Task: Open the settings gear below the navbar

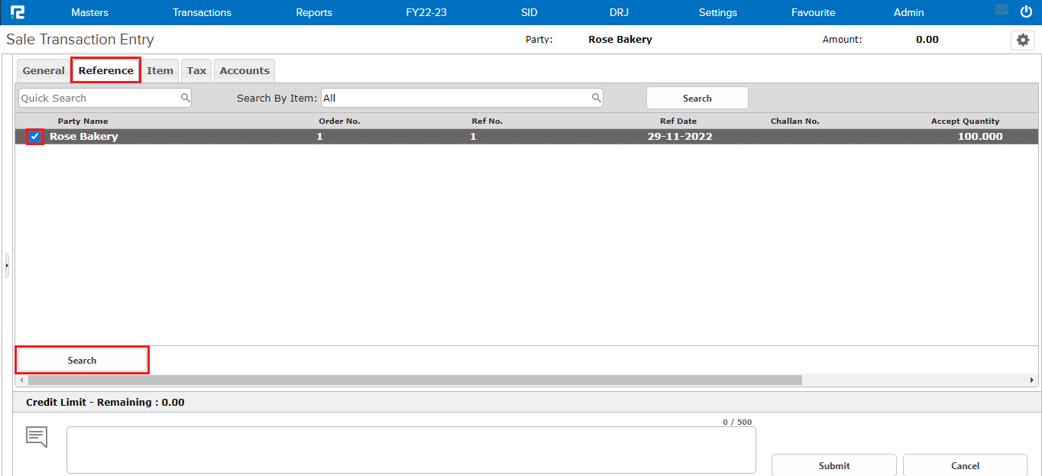Action: coord(1022,40)
